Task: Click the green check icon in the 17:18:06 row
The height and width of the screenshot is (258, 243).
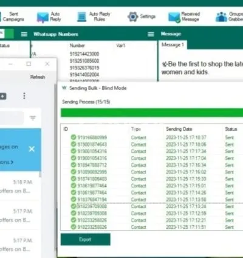Action: point(74,144)
